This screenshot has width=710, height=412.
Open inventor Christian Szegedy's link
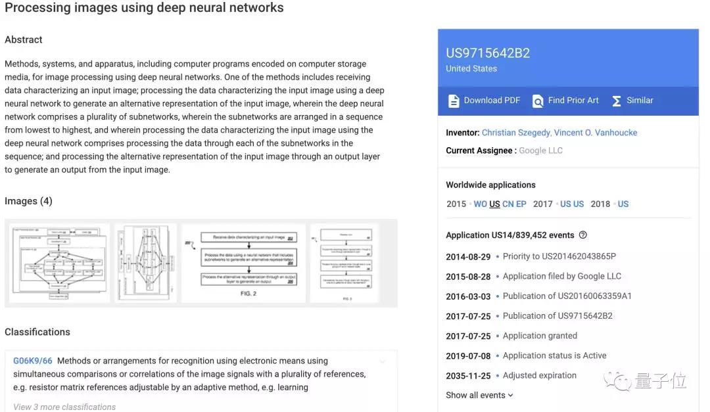click(x=517, y=133)
